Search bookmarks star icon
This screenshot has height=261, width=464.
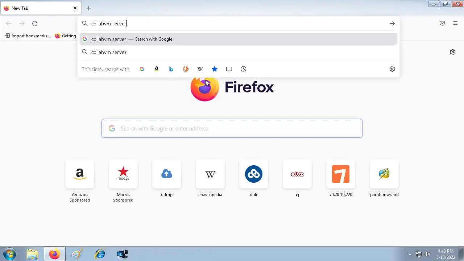[x=215, y=69]
